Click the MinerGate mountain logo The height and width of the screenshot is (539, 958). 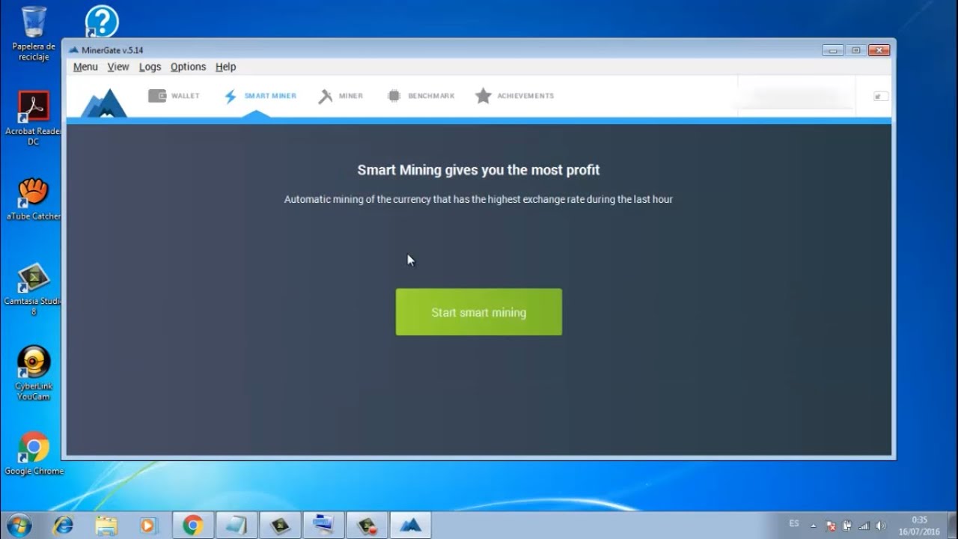(104, 103)
